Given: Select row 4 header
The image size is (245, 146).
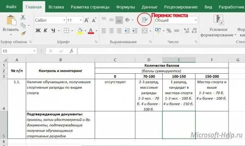Looking at the screenshot, I should point(4,95).
